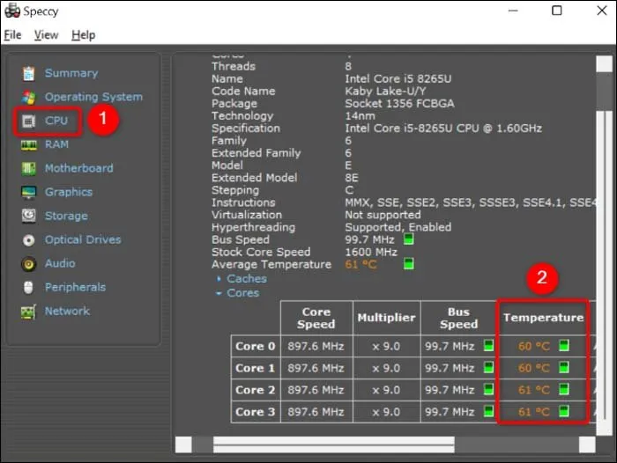Viewport: 617px width, 463px height.
Task: Click the Stock Core Speed green indicator
Action: (409, 252)
